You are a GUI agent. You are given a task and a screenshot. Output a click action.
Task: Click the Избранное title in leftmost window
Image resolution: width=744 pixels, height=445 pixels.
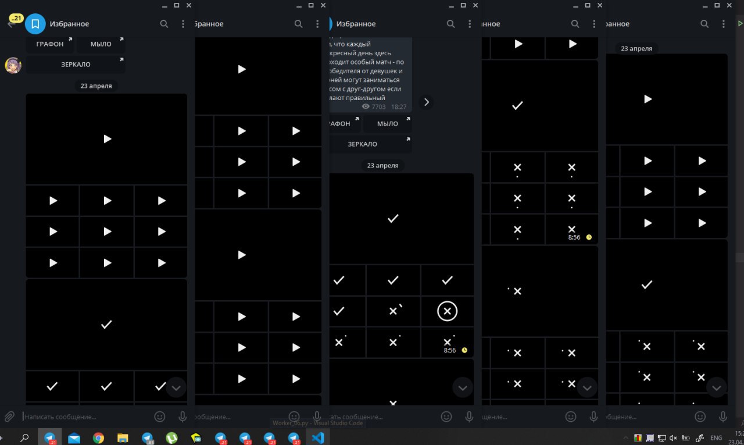69,24
